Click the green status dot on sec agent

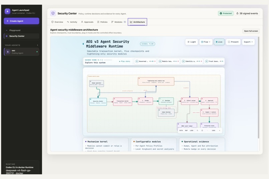coord(37,52)
